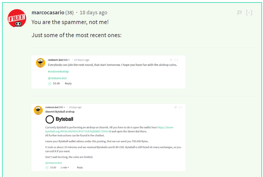This screenshot has height=177, width=263.
Task: Upvote the Byteball airdrop post
Action: pyautogui.click(x=47, y=167)
